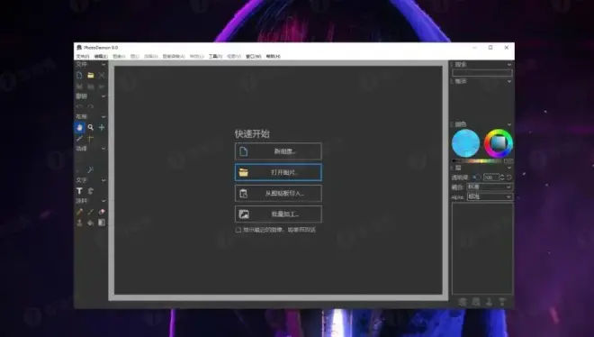
Task: Select the yellow Measure tool
Action: coord(90,139)
